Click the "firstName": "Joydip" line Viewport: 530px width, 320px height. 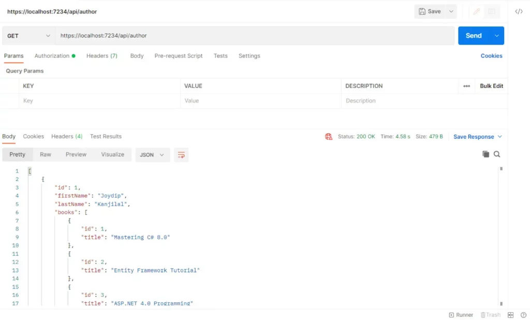(x=91, y=196)
